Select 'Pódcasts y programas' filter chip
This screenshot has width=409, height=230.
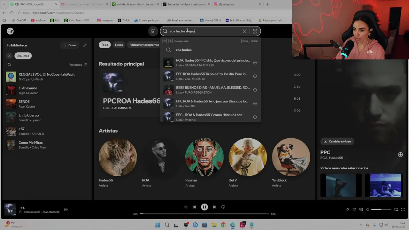coord(144,45)
